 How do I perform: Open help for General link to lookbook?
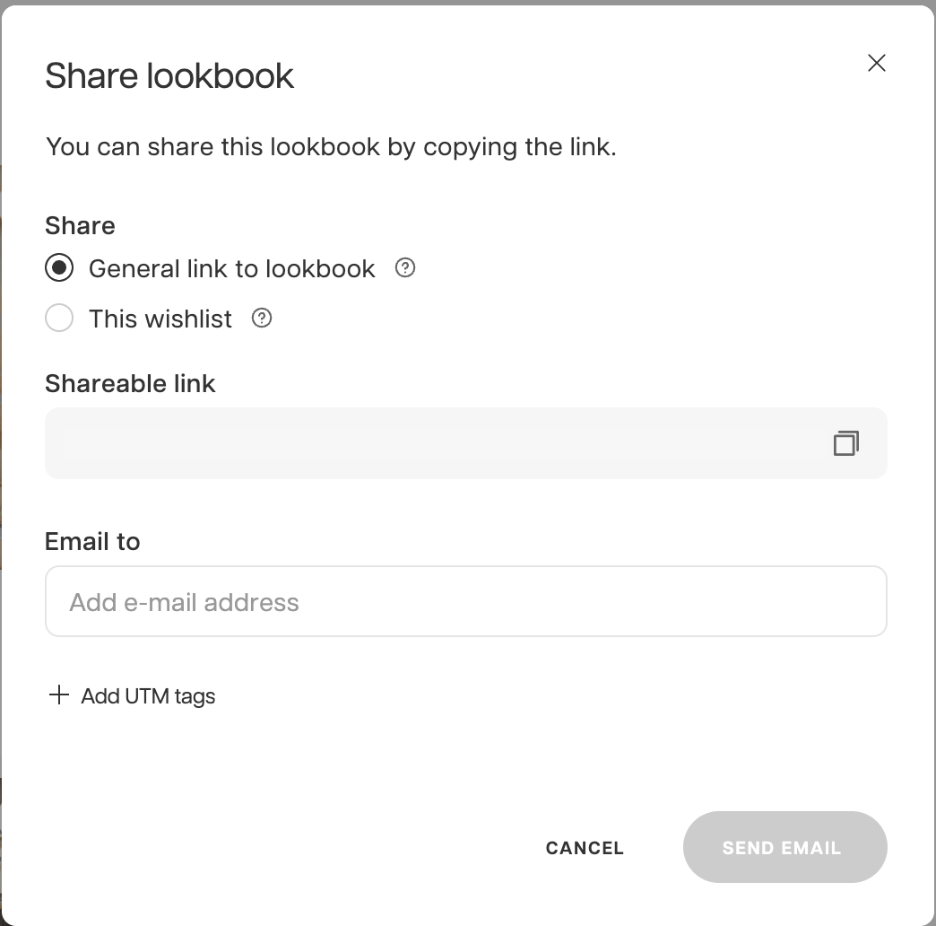click(405, 267)
